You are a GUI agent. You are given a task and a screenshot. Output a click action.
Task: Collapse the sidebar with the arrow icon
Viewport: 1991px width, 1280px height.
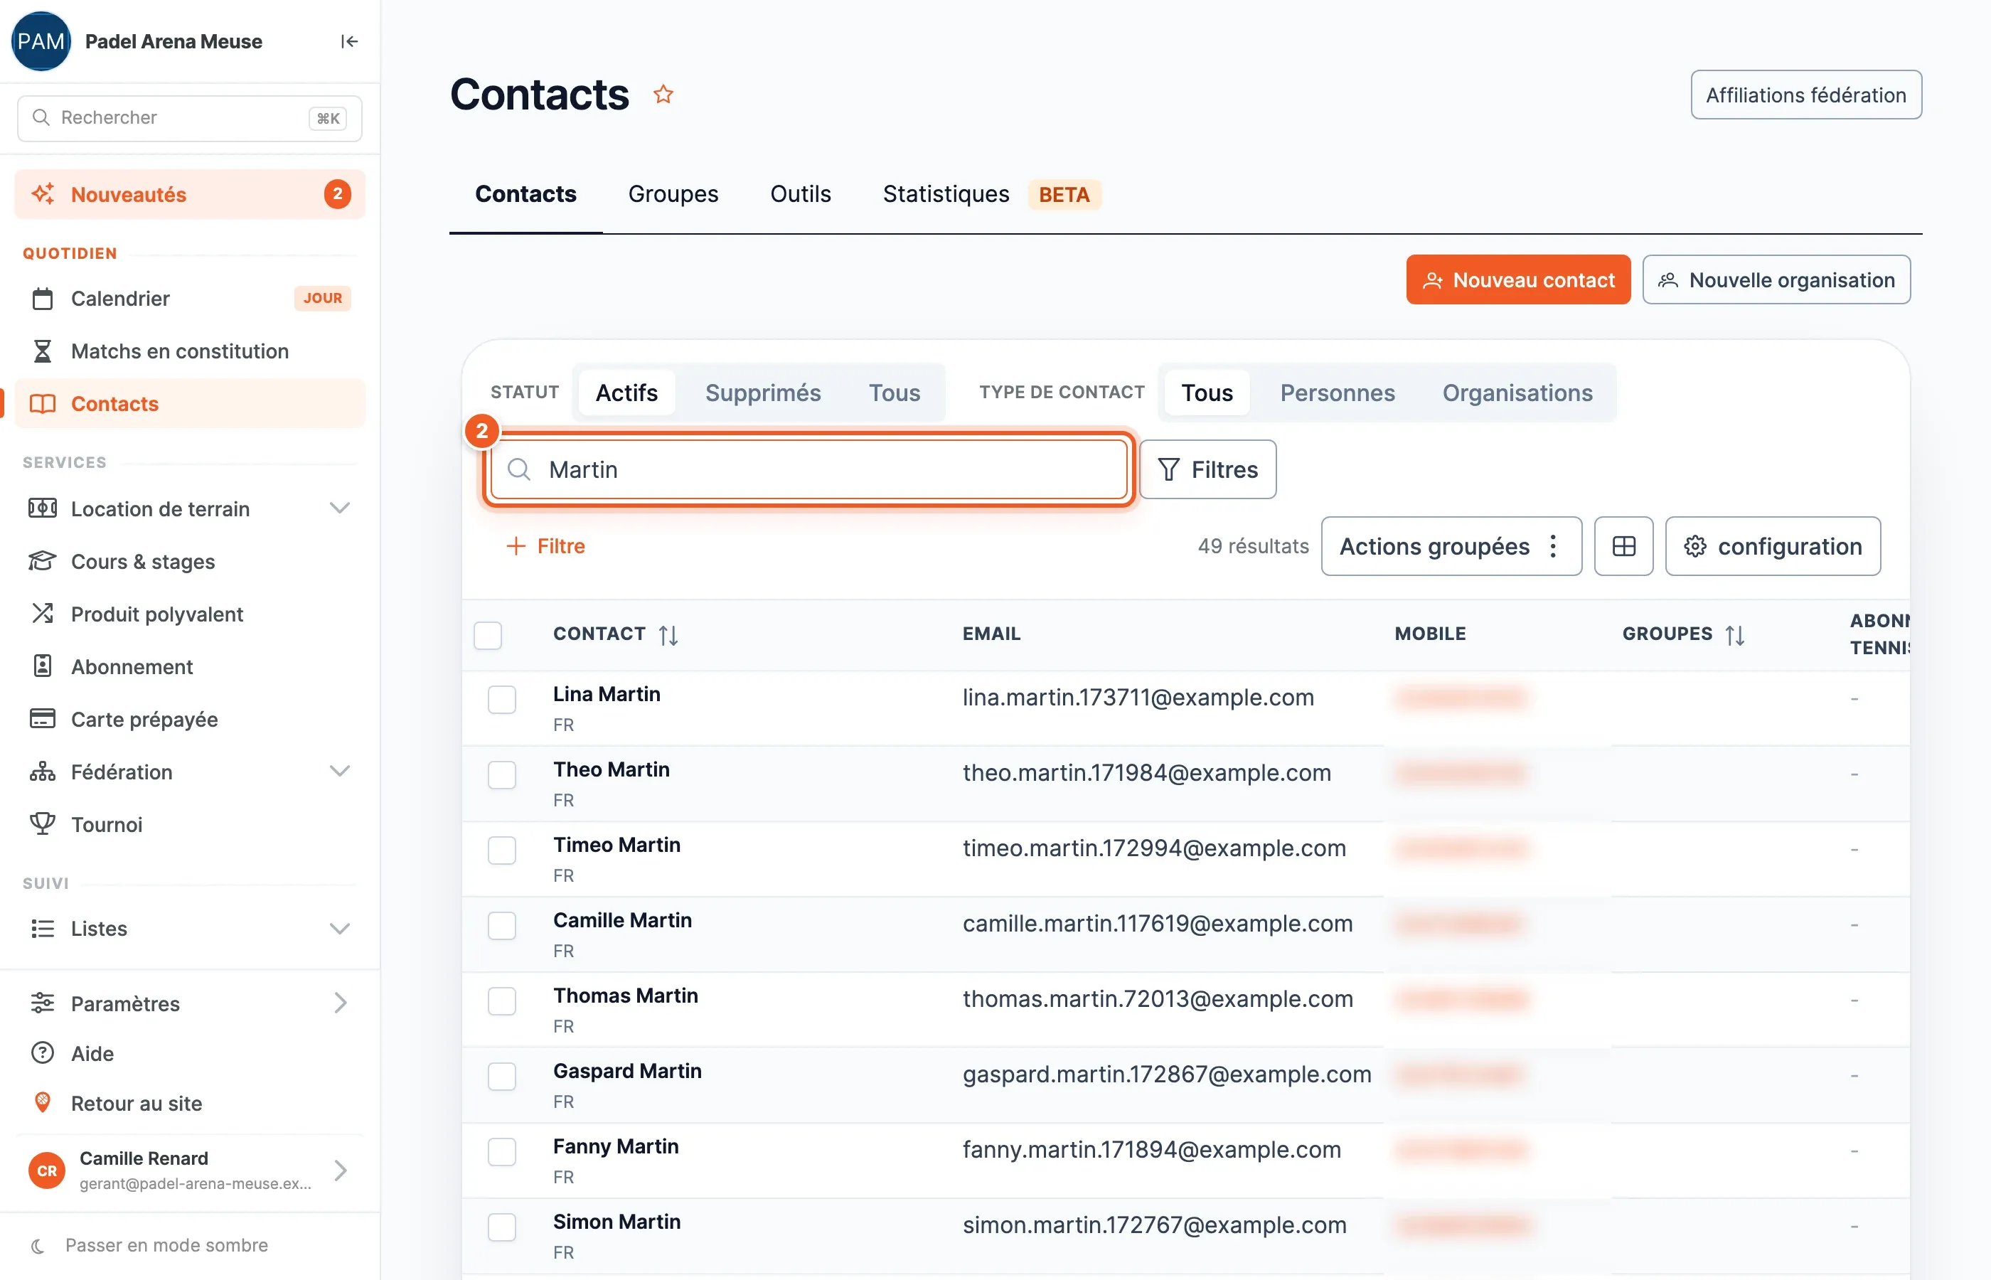click(x=349, y=41)
